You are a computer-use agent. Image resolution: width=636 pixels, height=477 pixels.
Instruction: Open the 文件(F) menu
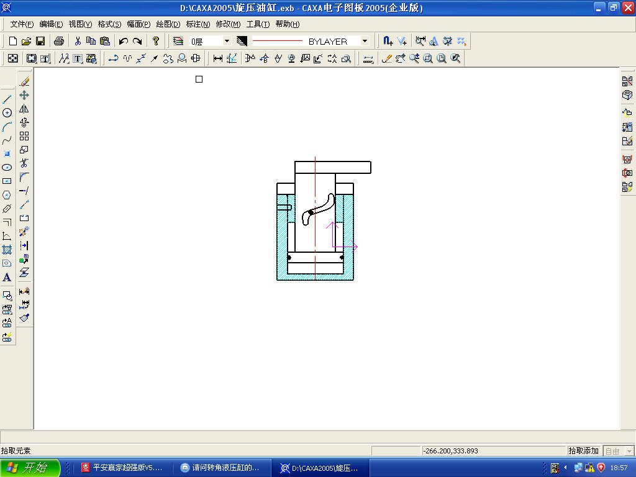click(22, 24)
